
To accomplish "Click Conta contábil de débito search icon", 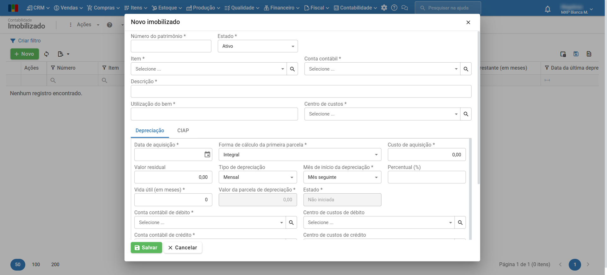I will pyautogui.click(x=291, y=222).
